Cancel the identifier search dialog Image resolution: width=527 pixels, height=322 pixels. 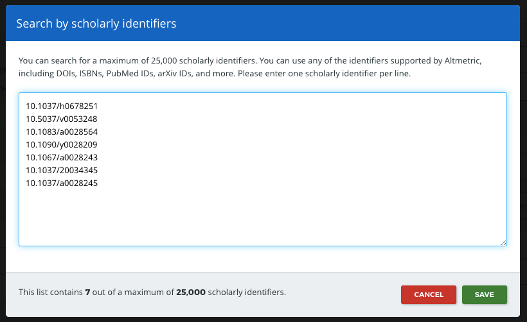(x=428, y=294)
